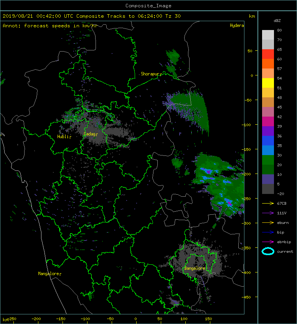This screenshot has height=324, width=297.
Task: Pick the brown 45–48 dBZ swatch
Action: tap(268, 102)
